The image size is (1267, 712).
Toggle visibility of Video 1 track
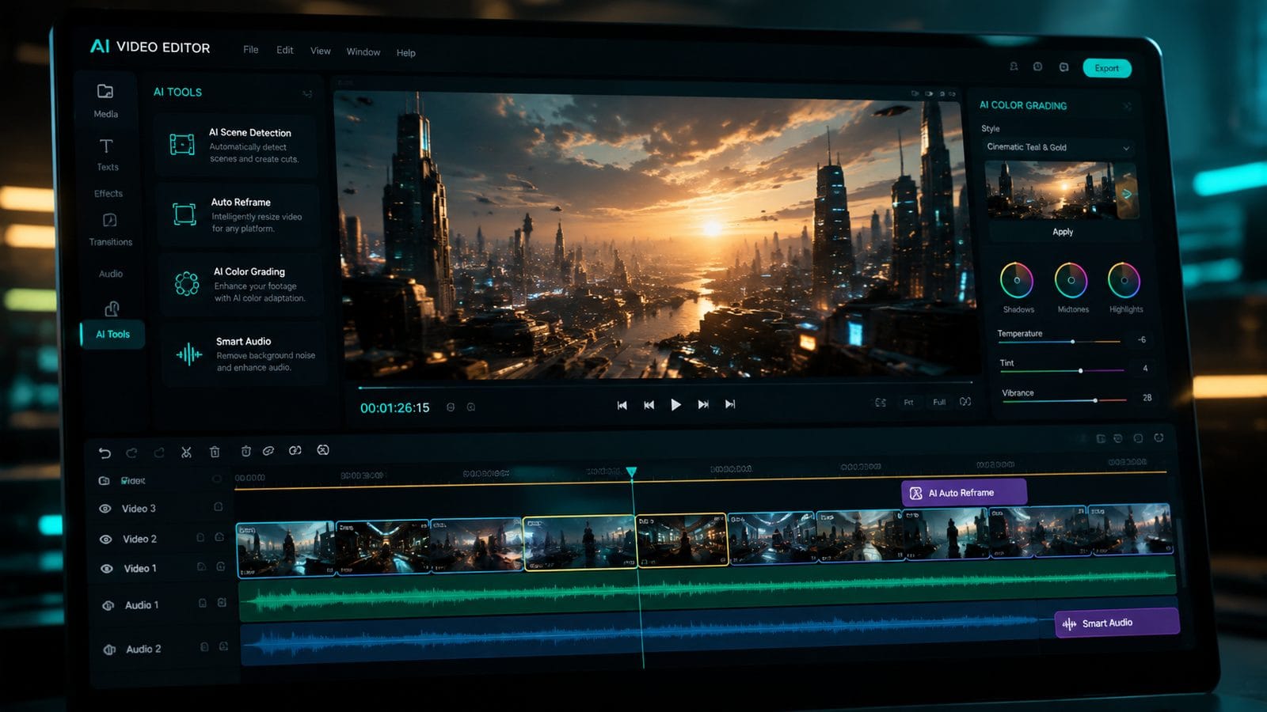[x=106, y=568]
